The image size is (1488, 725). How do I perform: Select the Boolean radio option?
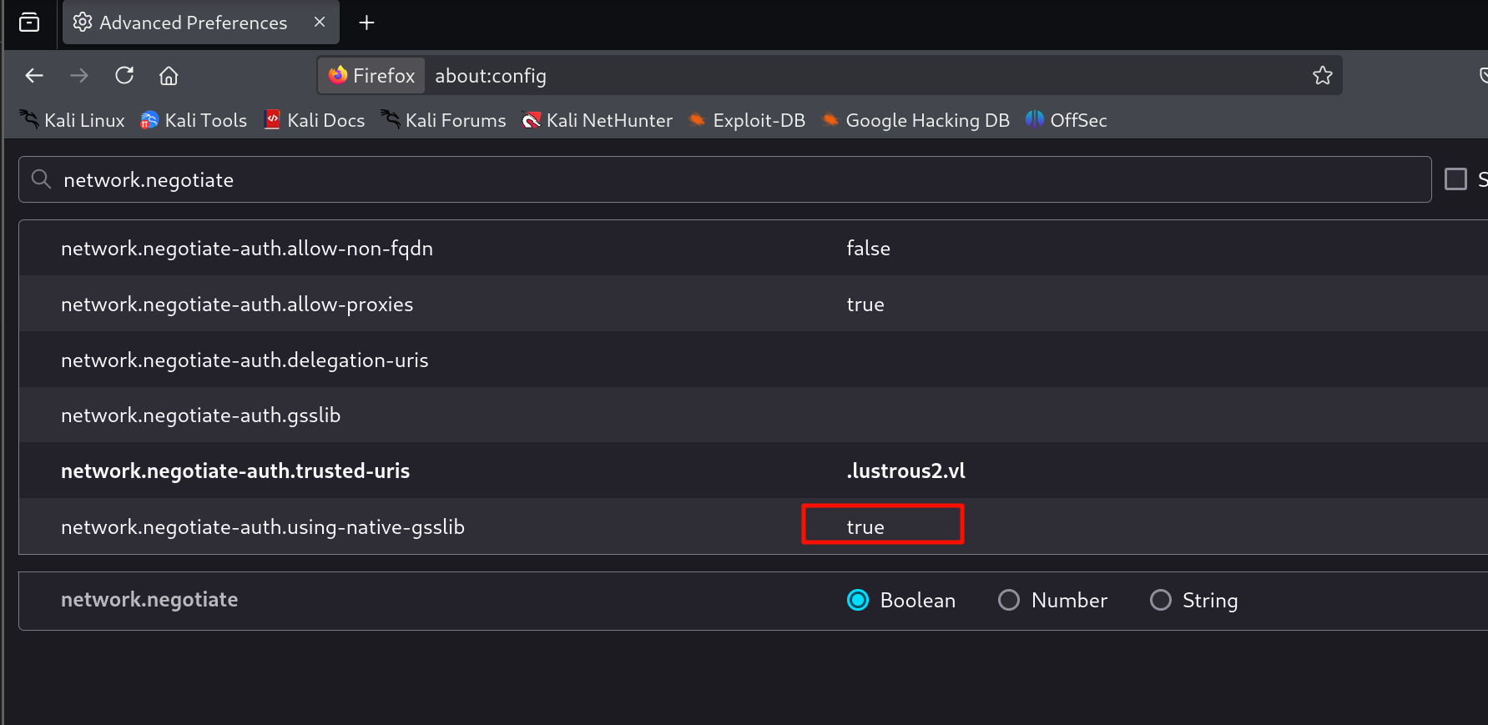858,600
